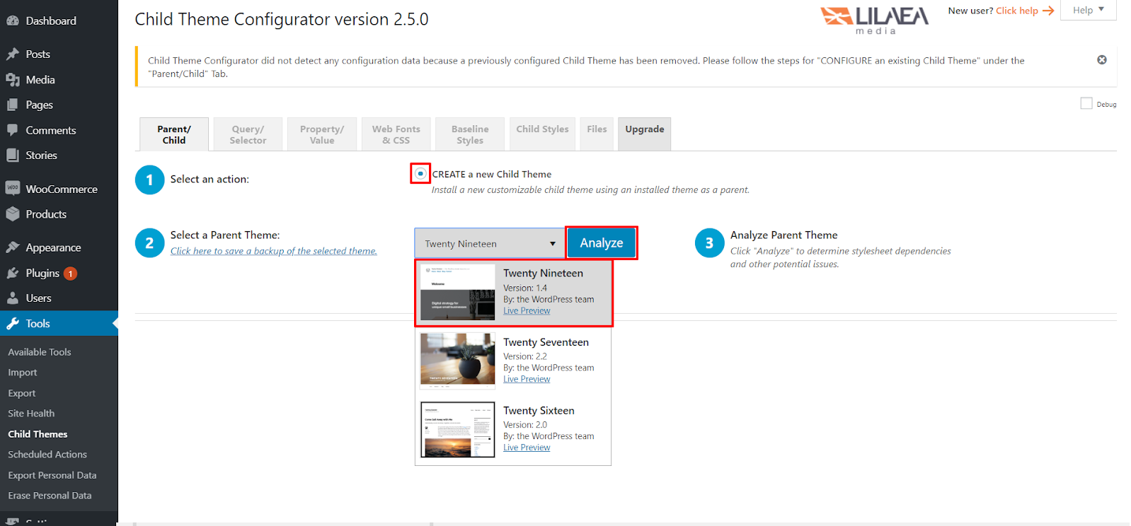Open Live Preview for Twenty Nineteen
1131x526 pixels.
tap(527, 311)
